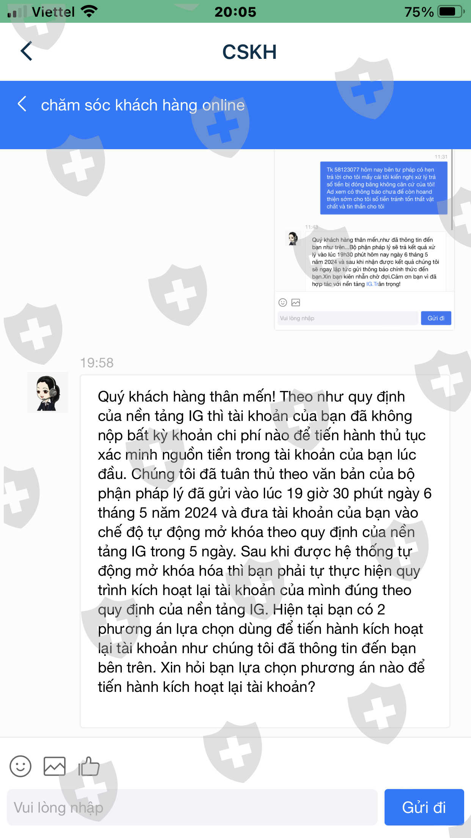Open the emoji smiley picker
471x838 pixels.
20,766
